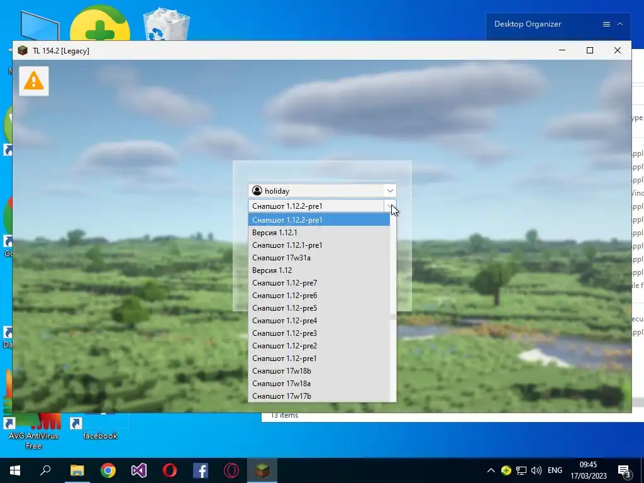The width and height of the screenshot is (644, 483).
Task: Launch Visual Studio from taskbar
Action: click(x=139, y=470)
